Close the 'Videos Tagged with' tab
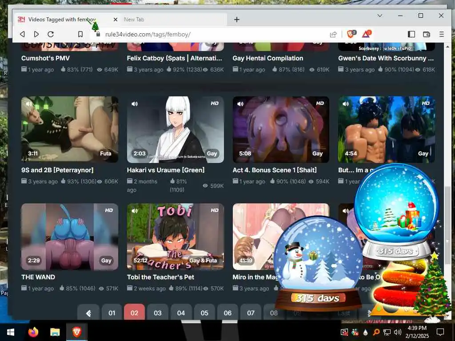The image size is (455, 341). (115, 20)
